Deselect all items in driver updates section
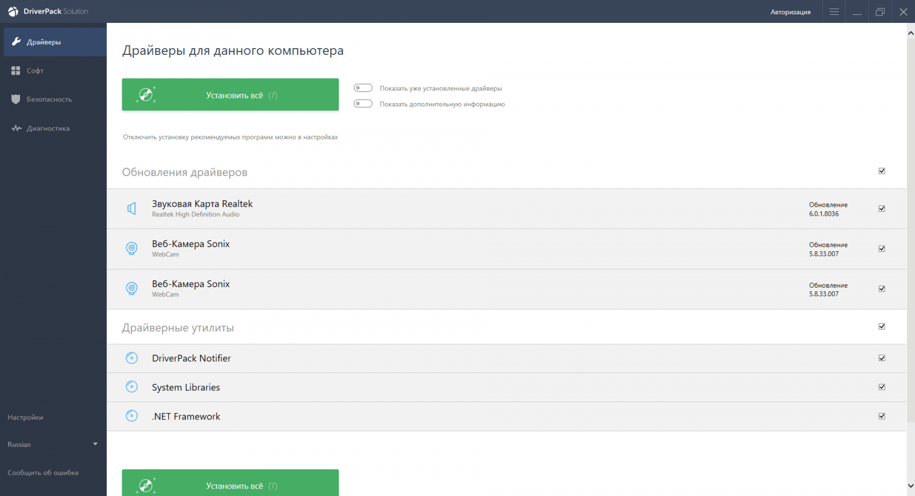The image size is (915, 496). click(882, 171)
